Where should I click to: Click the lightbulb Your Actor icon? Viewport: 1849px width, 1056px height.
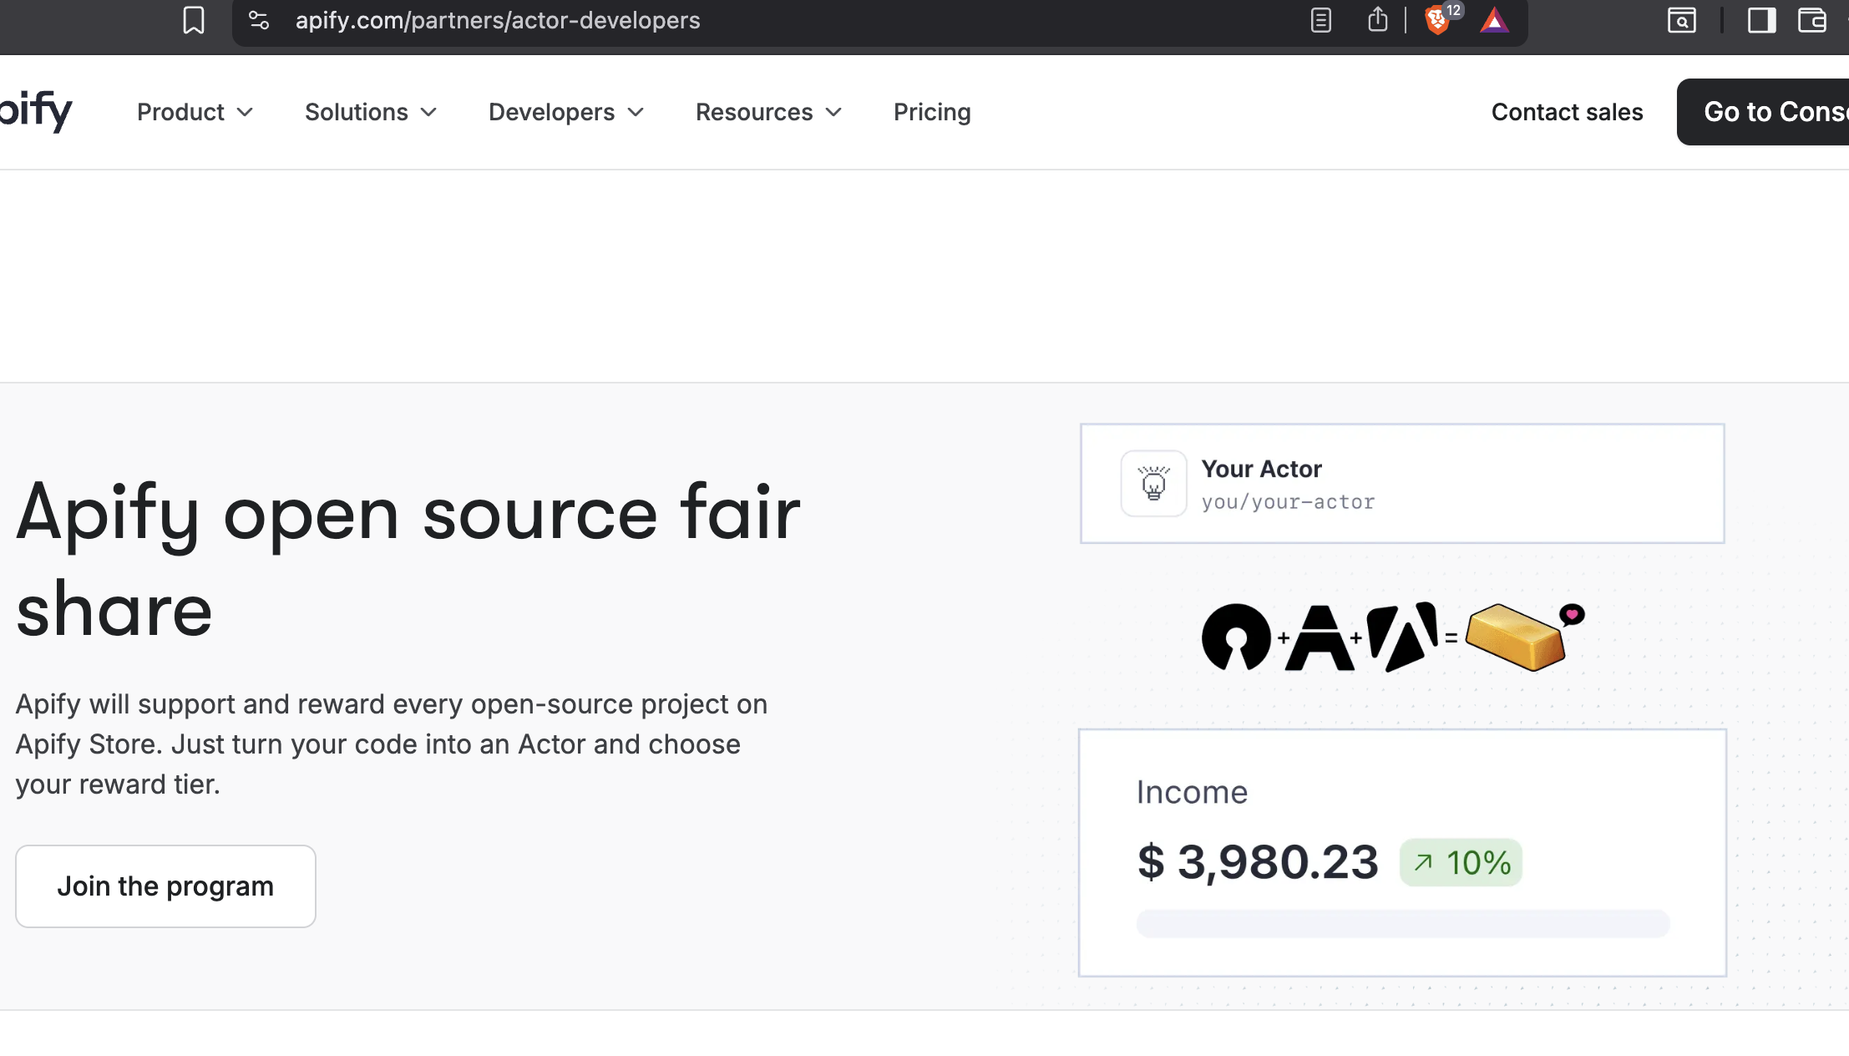pos(1153,484)
